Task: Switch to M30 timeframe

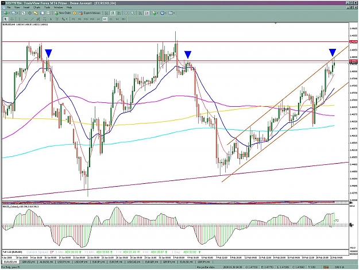Action: [92, 19]
